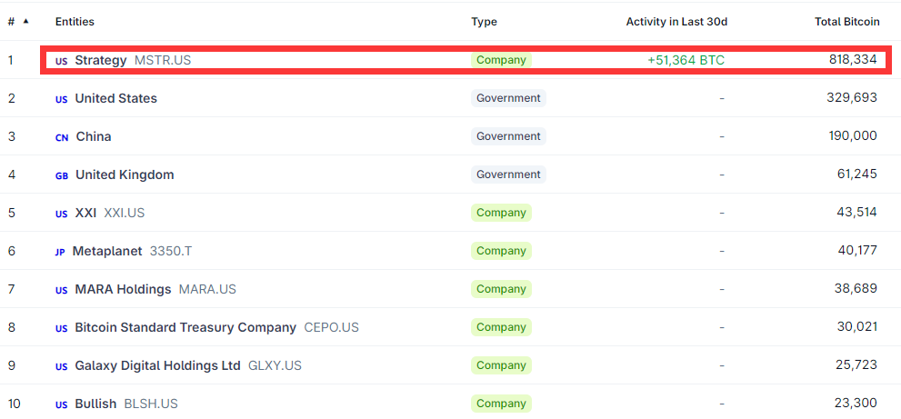This screenshot has height=419, width=901.
Task: Click the US country code beside MARA Holdings
Action: (x=61, y=290)
